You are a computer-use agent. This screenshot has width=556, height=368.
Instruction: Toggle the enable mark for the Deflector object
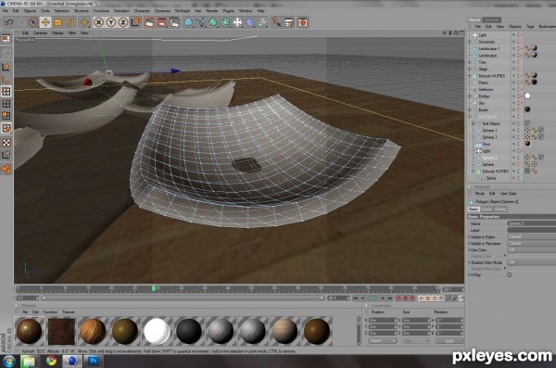(521, 89)
